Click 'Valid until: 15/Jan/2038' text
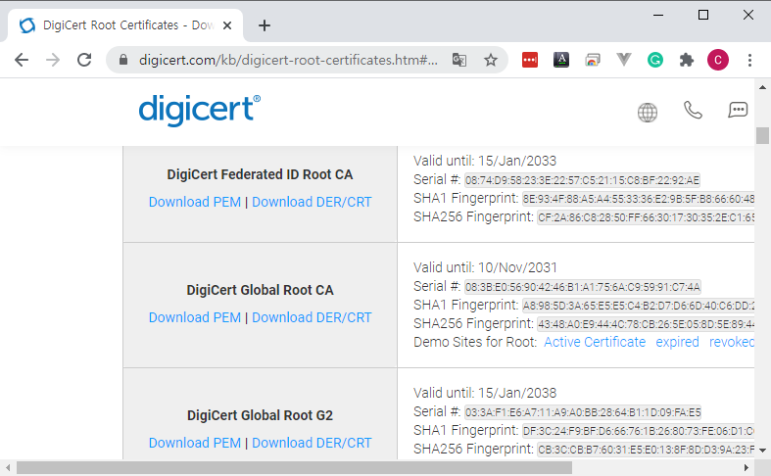771x476 pixels. (x=485, y=393)
